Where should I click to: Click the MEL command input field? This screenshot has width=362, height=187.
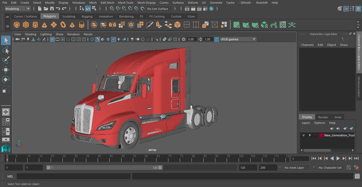pyautogui.click(x=73, y=176)
